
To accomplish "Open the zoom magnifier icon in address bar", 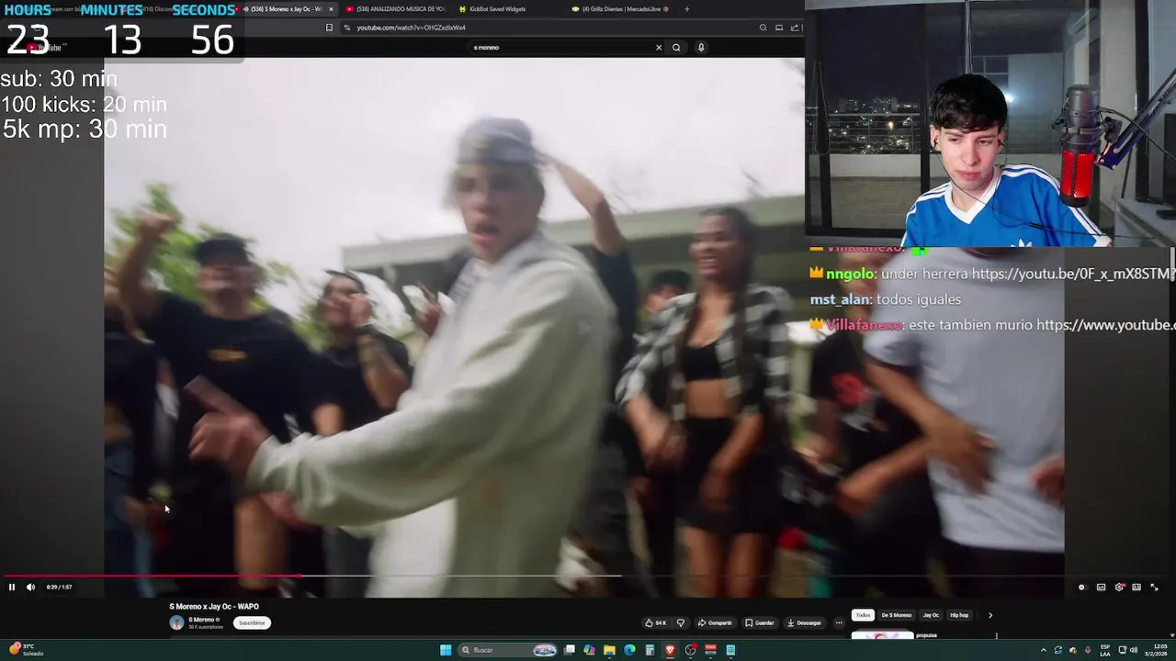I will (x=763, y=28).
